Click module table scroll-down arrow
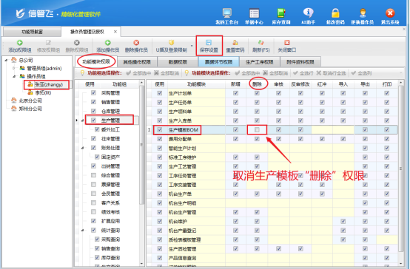This screenshot has width=410, height=269. [x=400, y=264]
